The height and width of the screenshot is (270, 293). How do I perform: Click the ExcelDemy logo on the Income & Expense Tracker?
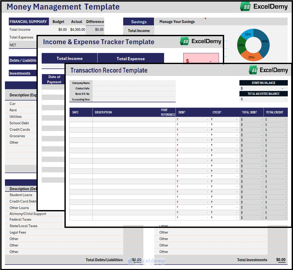(201, 41)
